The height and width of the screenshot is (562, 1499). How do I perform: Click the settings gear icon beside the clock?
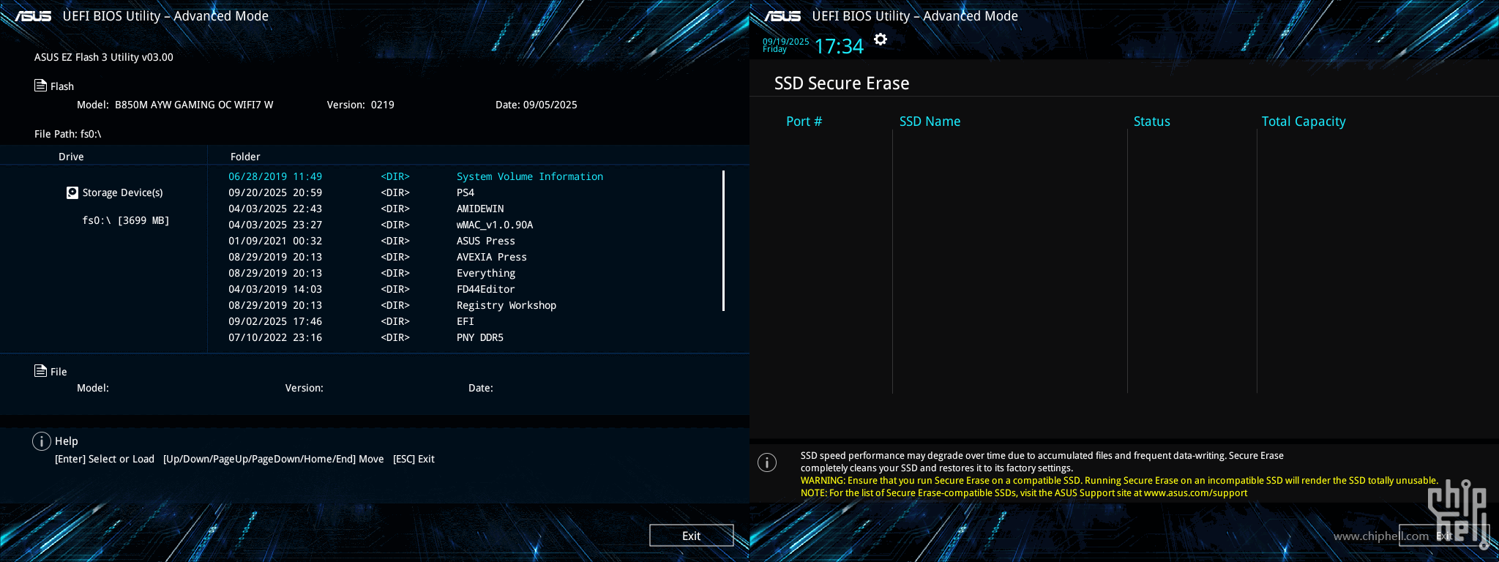(881, 40)
